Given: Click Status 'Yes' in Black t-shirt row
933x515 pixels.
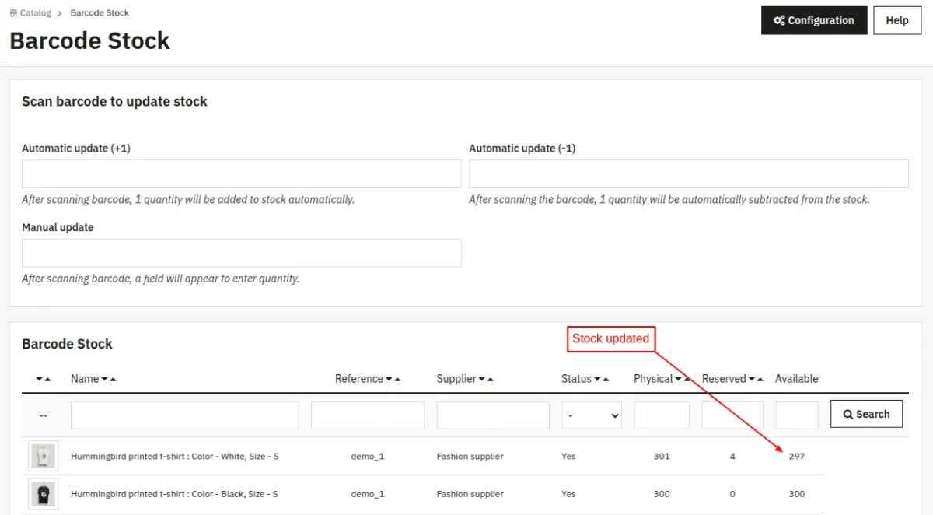Looking at the screenshot, I should (x=568, y=494).
